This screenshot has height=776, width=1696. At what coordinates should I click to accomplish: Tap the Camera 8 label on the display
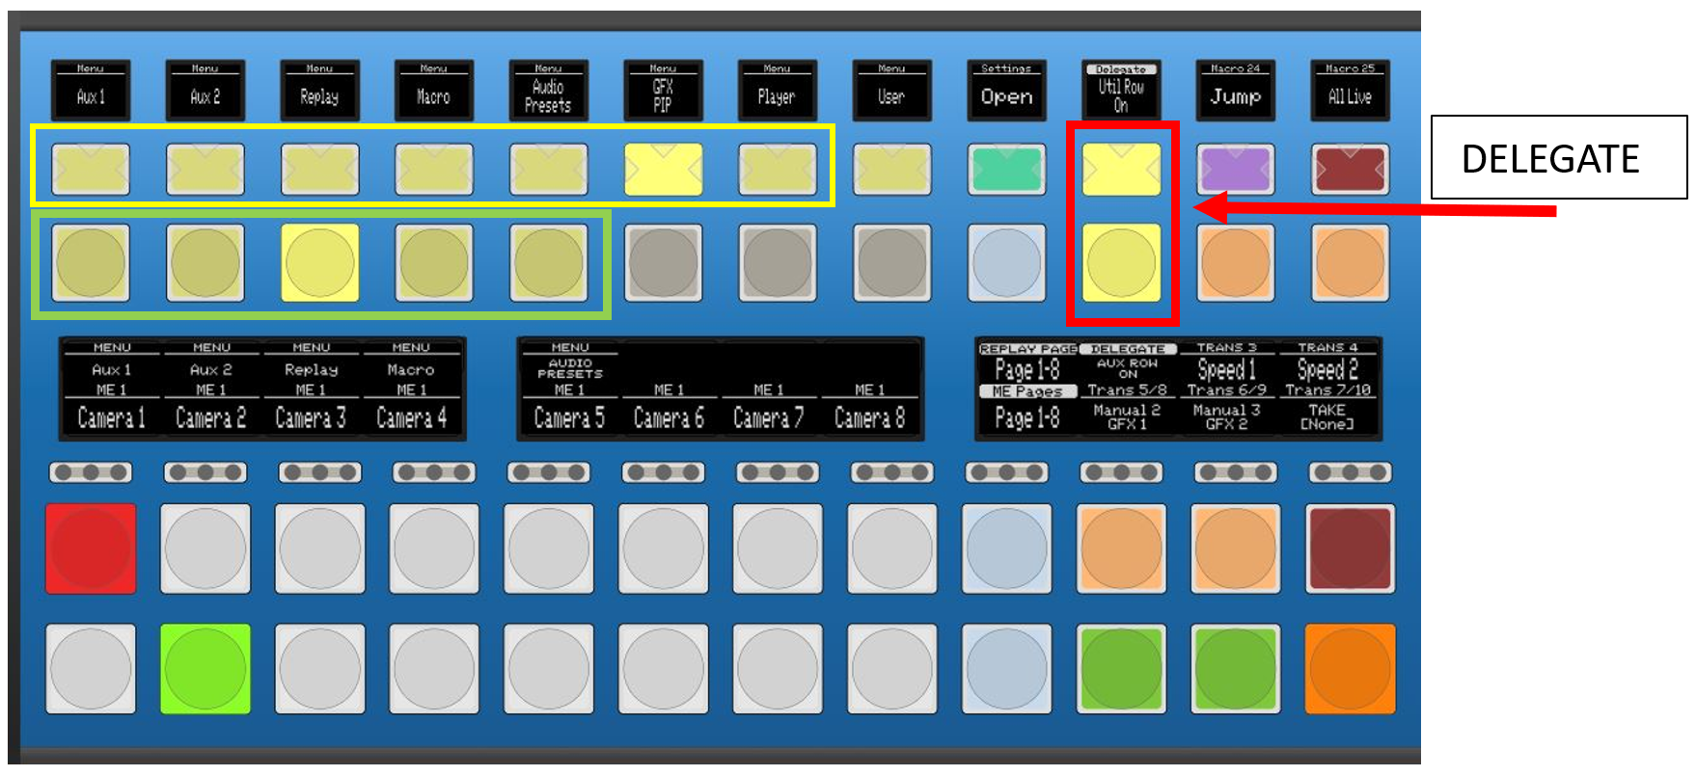[x=869, y=418]
